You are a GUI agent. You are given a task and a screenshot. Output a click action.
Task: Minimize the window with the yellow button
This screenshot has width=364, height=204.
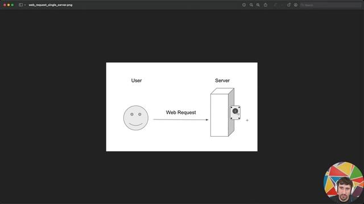pos(9,5)
